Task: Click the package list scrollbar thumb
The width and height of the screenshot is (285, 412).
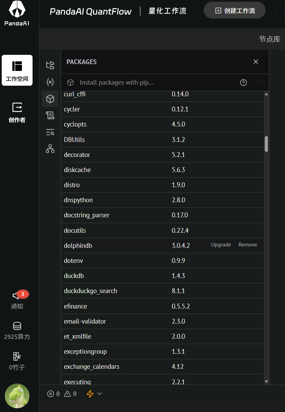Action: [267, 144]
